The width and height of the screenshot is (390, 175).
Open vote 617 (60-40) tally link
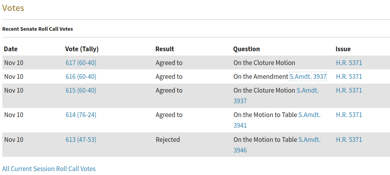pyautogui.click(x=81, y=63)
